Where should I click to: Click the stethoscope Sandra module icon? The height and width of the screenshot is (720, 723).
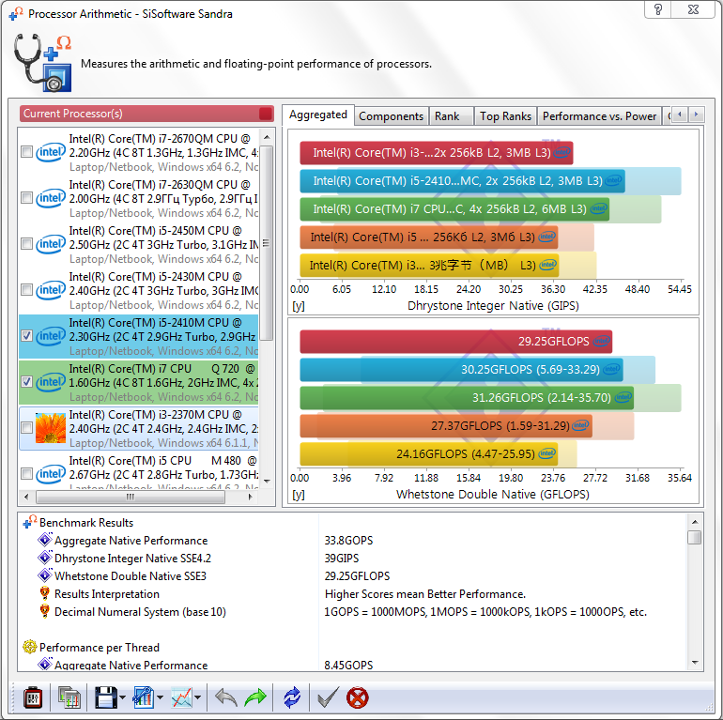pos(42,63)
